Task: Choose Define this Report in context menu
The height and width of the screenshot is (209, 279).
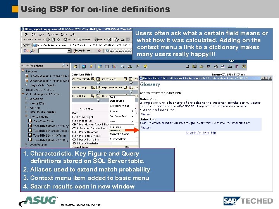Action: pos(119,134)
